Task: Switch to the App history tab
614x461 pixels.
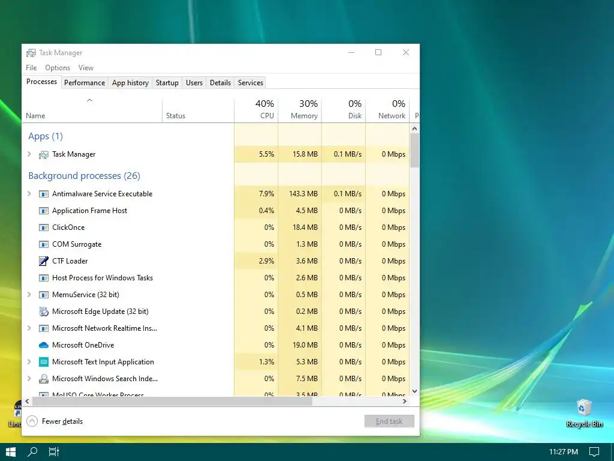Action: click(x=130, y=83)
